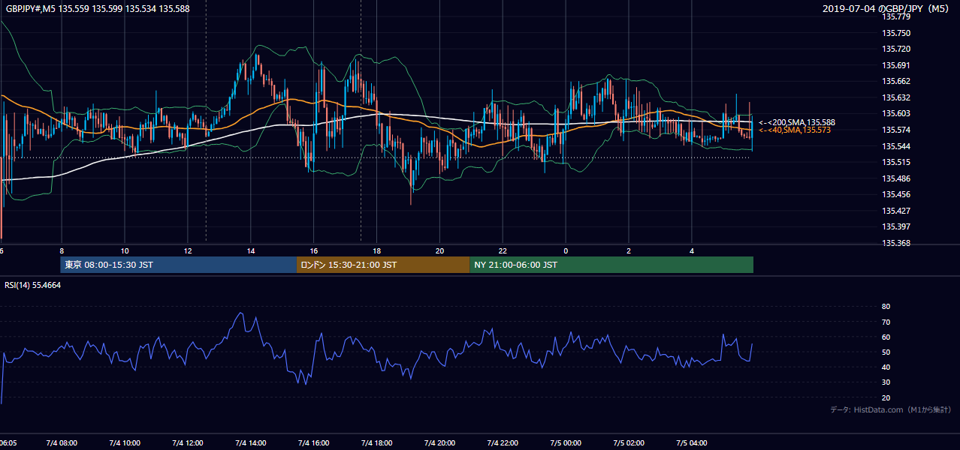
Task: Click the 東京 08:00-15:30 JST session bar
Action: point(179,265)
